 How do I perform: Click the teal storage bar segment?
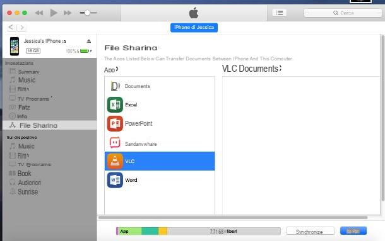coord(150,231)
